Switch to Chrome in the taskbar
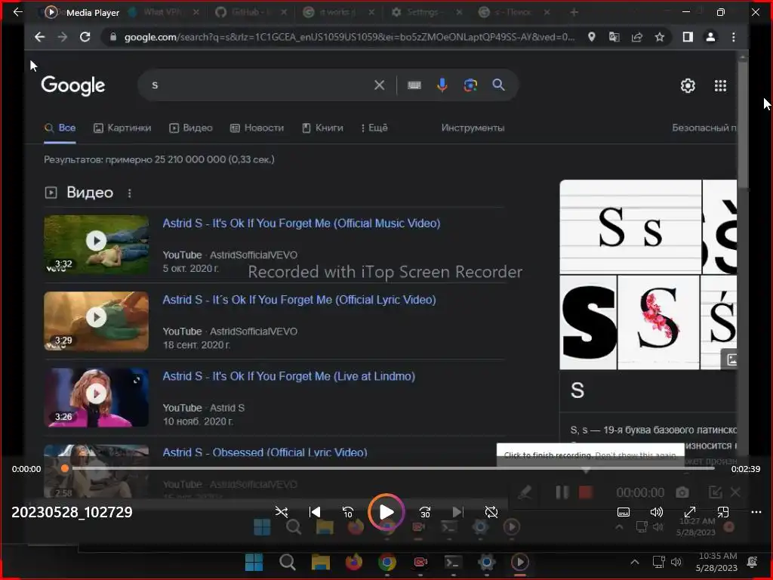Image resolution: width=773 pixels, height=580 pixels. point(387,562)
